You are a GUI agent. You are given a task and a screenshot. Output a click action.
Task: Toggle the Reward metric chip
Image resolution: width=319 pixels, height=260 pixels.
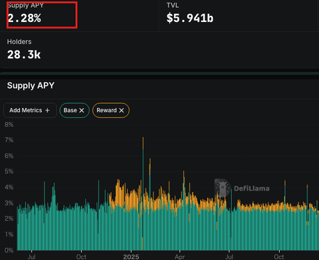pyautogui.click(x=111, y=110)
